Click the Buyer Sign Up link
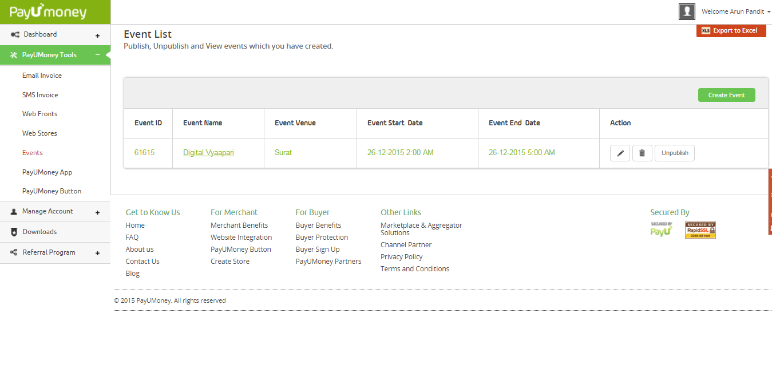772x372 pixels. [318, 250]
